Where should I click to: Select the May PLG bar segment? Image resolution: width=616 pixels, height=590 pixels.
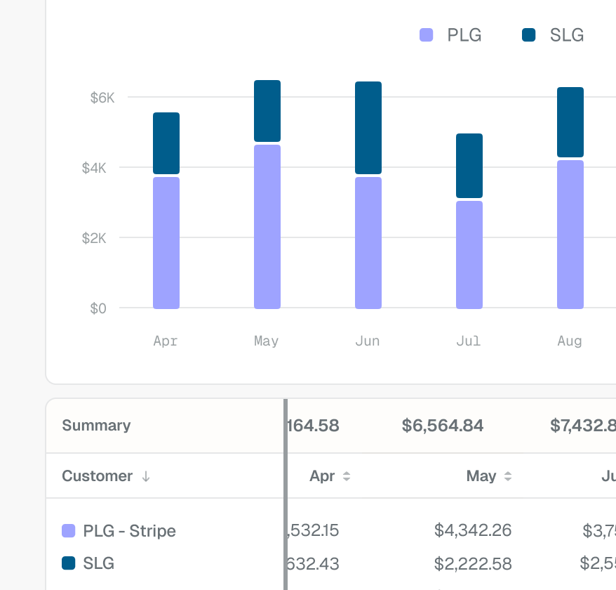tap(267, 227)
